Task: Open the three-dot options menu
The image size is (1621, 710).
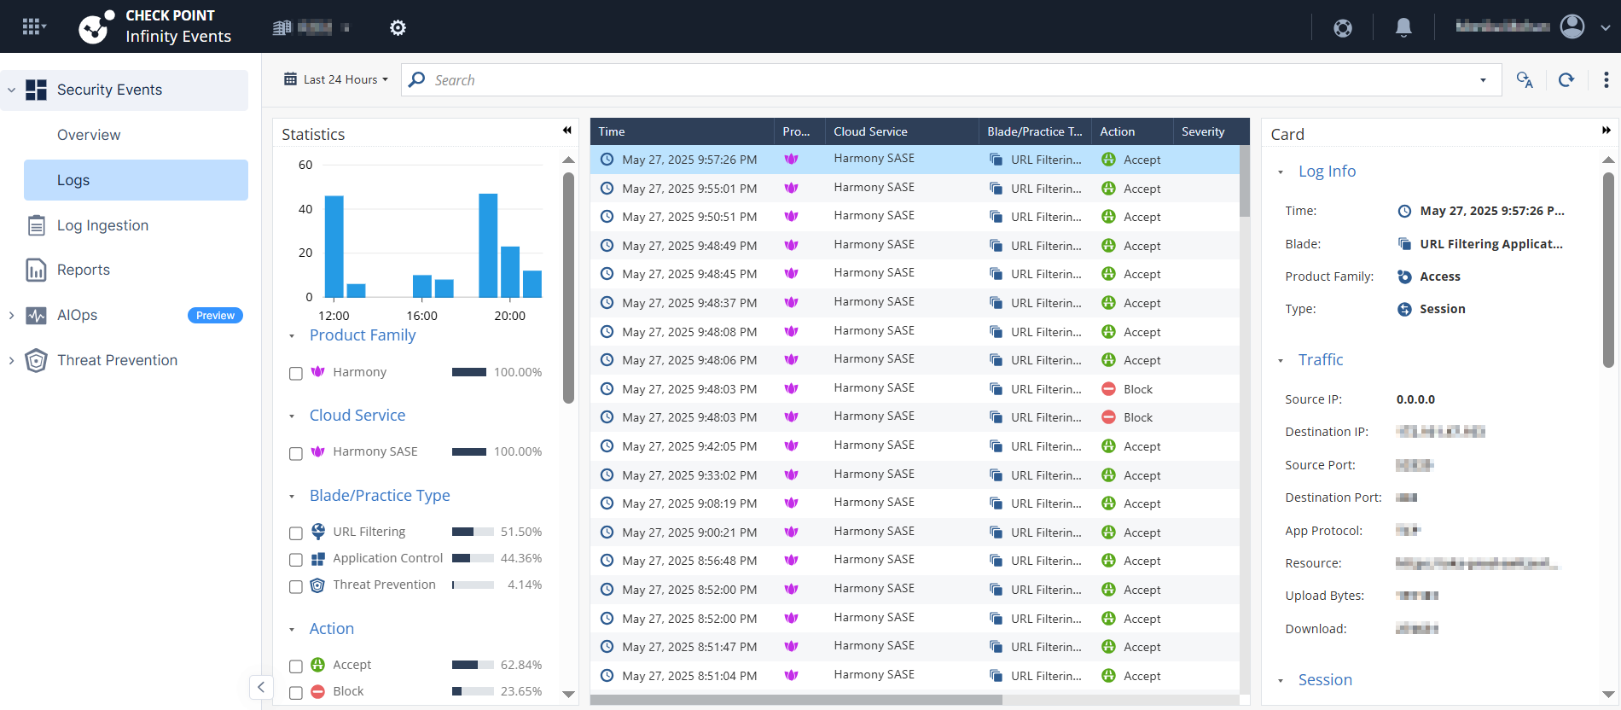Action: coord(1606,79)
